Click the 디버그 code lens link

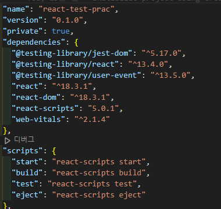click(24, 139)
